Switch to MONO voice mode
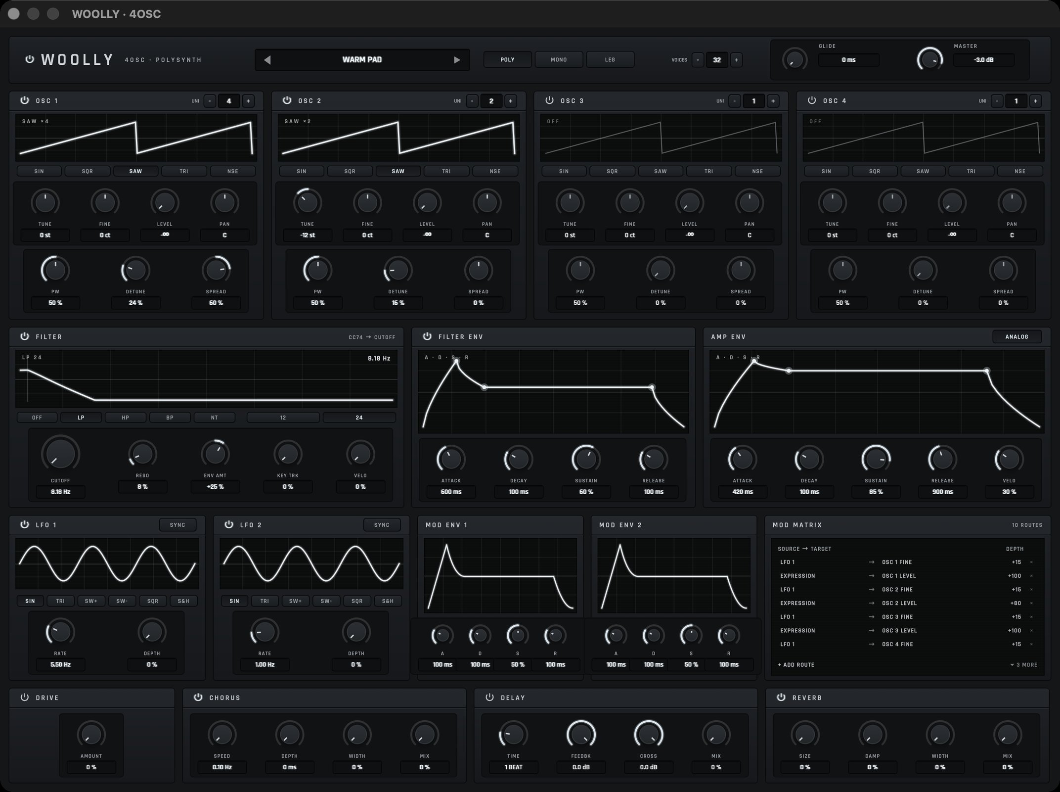Screen dimensions: 1060x792 click(559, 59)
